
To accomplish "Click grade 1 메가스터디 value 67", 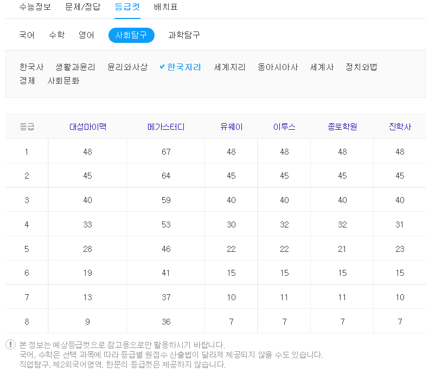I will (166, 151).
